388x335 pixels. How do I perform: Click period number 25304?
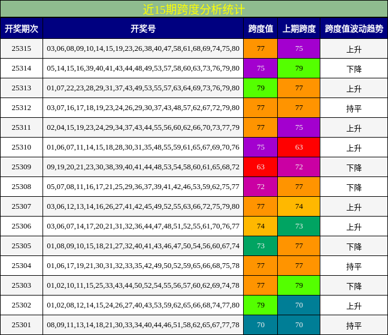22,266
